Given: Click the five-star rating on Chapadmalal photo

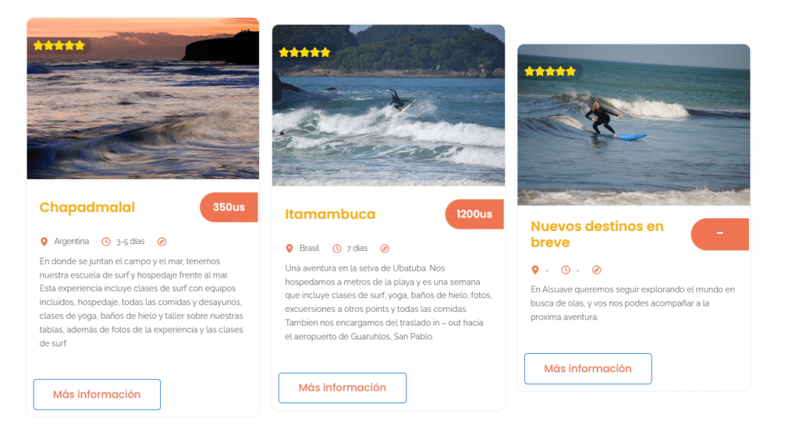Looking at the screenshot, I should click(x=59, y=46).
